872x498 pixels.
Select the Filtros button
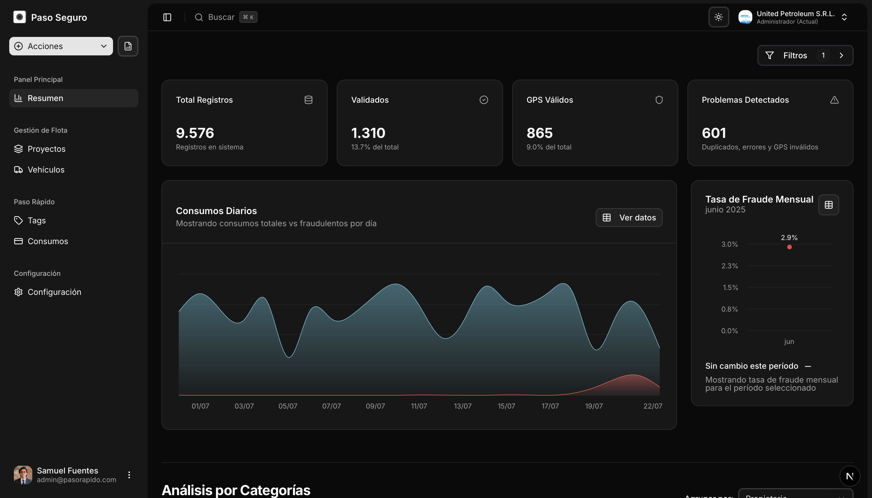(x=795, y=55)
